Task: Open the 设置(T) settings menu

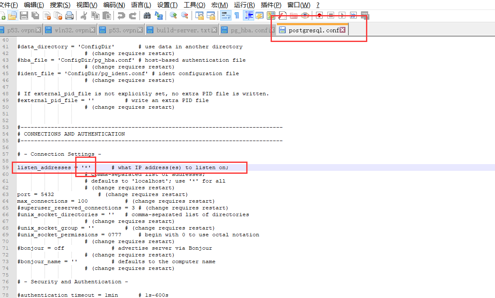Action: coord(167,5)
